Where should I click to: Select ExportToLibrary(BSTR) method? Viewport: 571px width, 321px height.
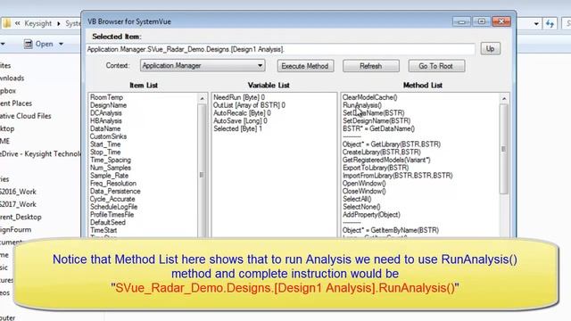[376, 168]
